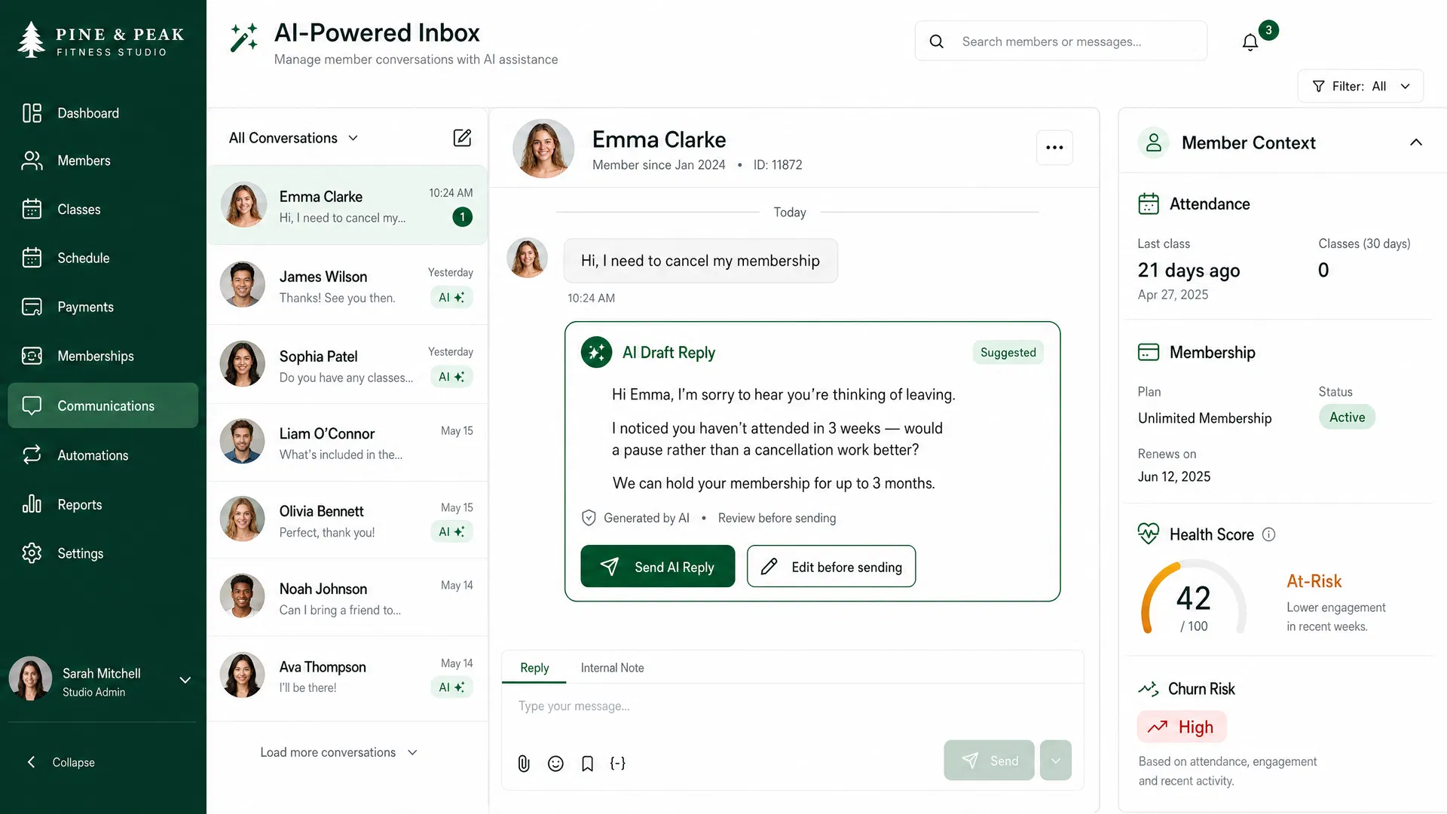Focus the Search members or messages field

(1061, 41)
